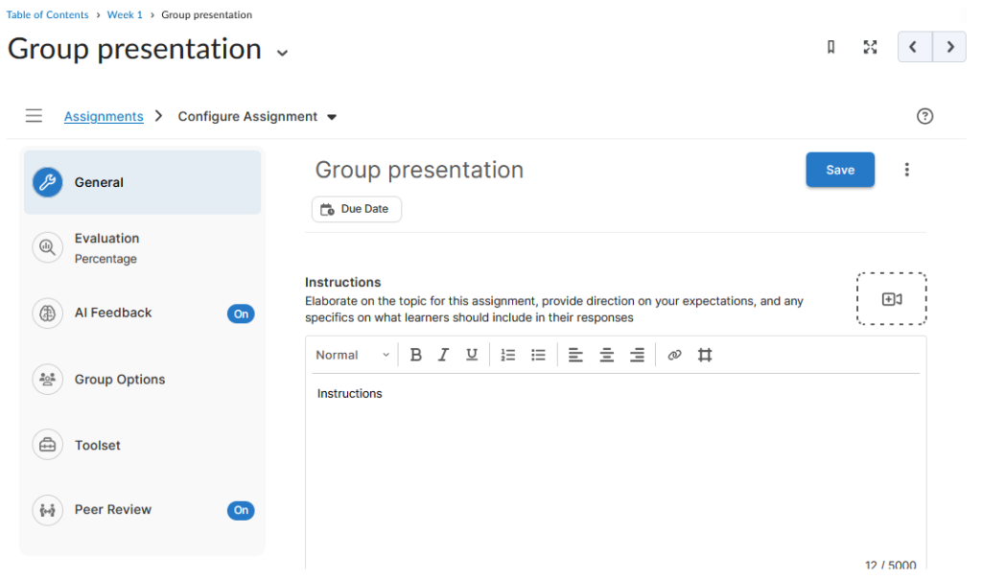Follow the Assignments link
982x579 pixels.
pos(104,116)
